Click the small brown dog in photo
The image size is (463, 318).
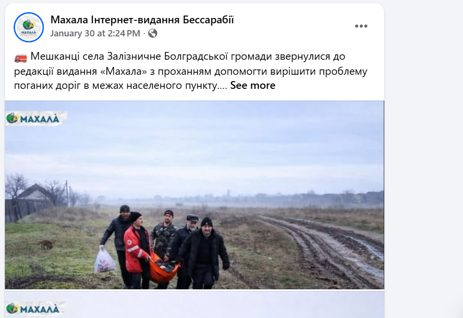tap(46, 244)
